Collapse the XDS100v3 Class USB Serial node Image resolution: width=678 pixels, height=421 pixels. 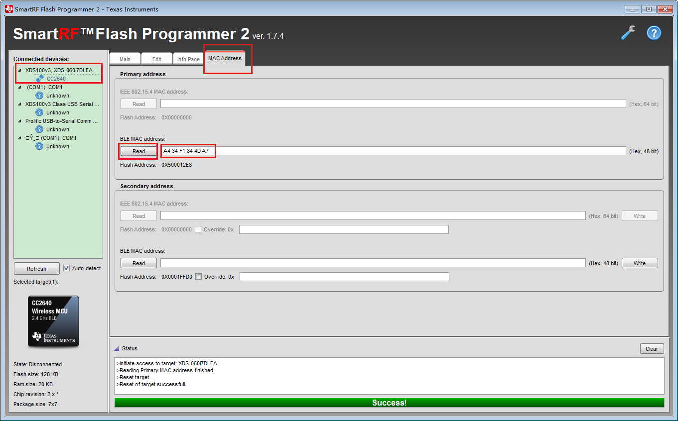(19, 104)
